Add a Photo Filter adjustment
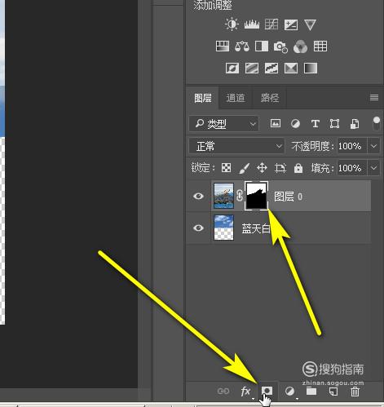Image resolution: width=384 pixels, height=407 pixels. point(280,46)
